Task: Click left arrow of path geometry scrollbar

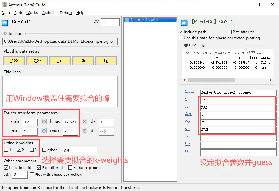Action: coord(185,80)
